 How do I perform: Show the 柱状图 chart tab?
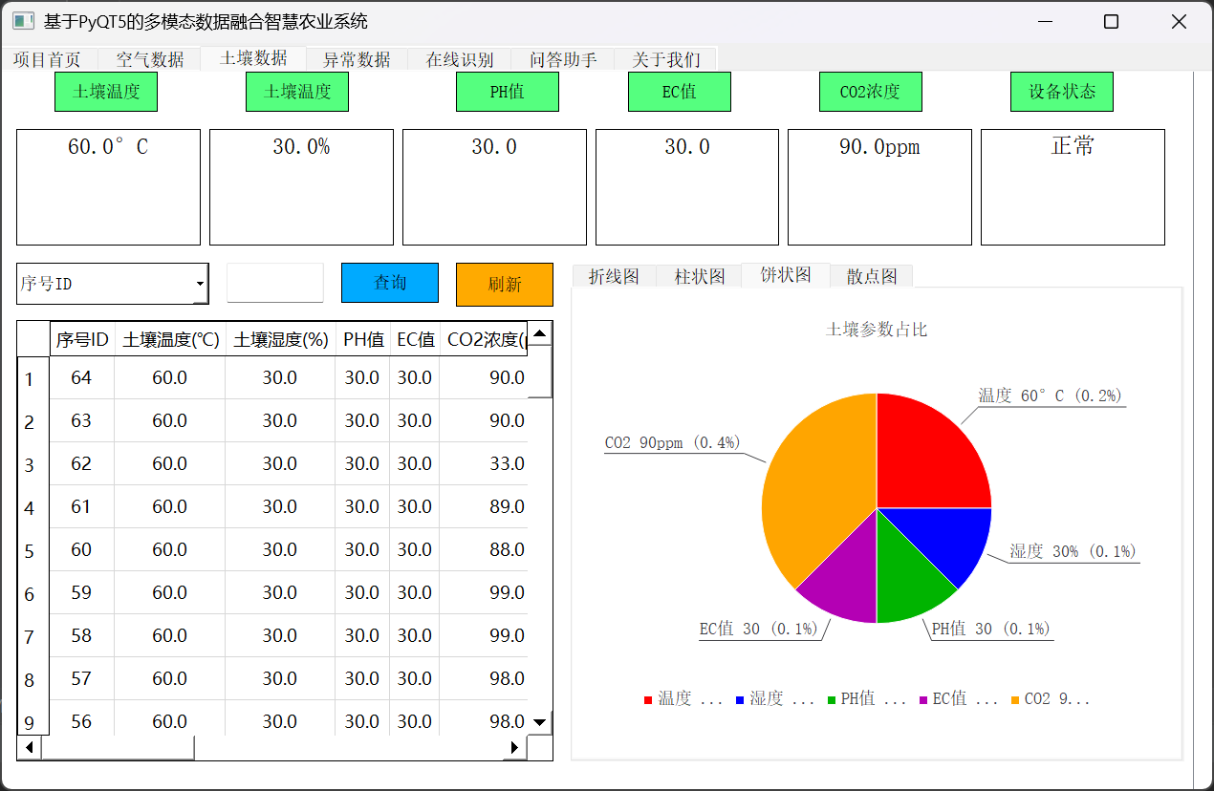[700, 276]
